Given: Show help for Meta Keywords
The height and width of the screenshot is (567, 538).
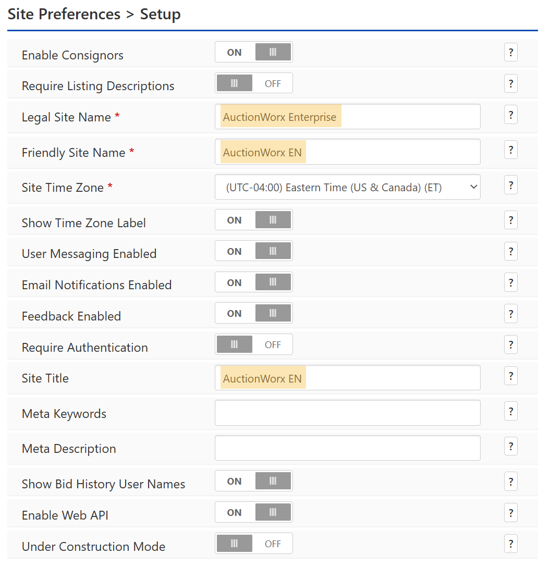Looking at the screenshot, I should 510,411.
